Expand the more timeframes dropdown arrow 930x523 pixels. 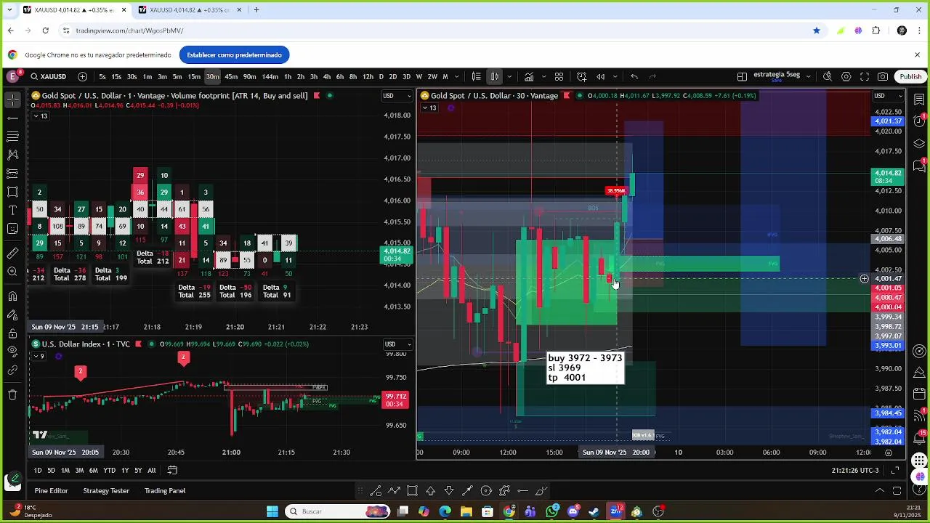point(458,76)
